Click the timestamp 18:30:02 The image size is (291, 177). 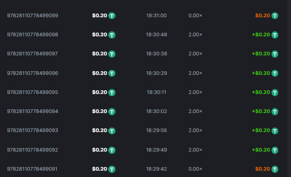tap(156, 111)
